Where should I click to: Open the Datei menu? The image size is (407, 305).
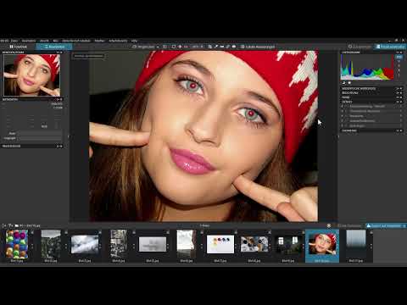coord(14,41)
